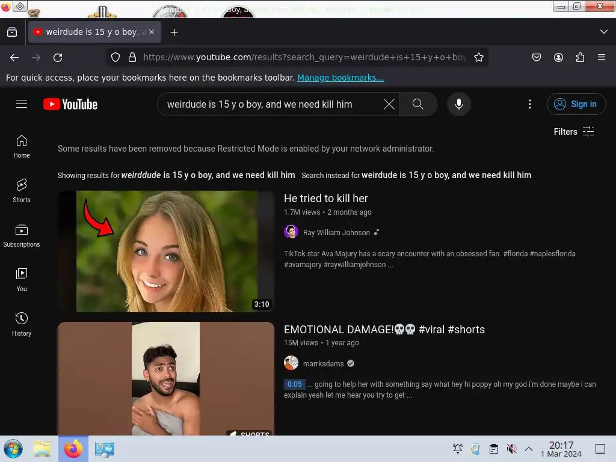Bookmark this page with the star icon
Image resolution: width=616 pixels, height=462 pixels.
coord(478,57)
